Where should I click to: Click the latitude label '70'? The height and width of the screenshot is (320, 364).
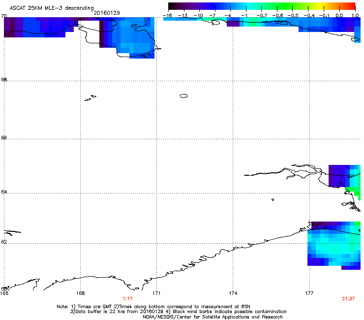pos(4,16)
